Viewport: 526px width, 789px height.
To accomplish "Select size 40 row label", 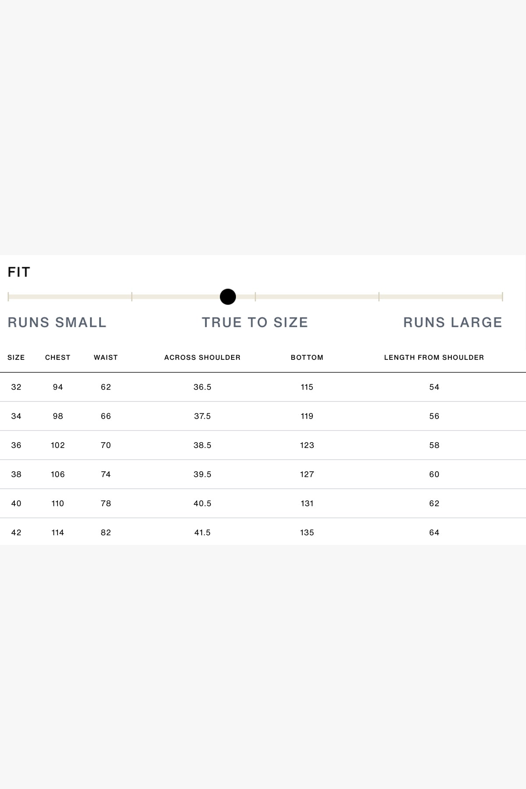I will pyautogui.click(x=16, y=503).
